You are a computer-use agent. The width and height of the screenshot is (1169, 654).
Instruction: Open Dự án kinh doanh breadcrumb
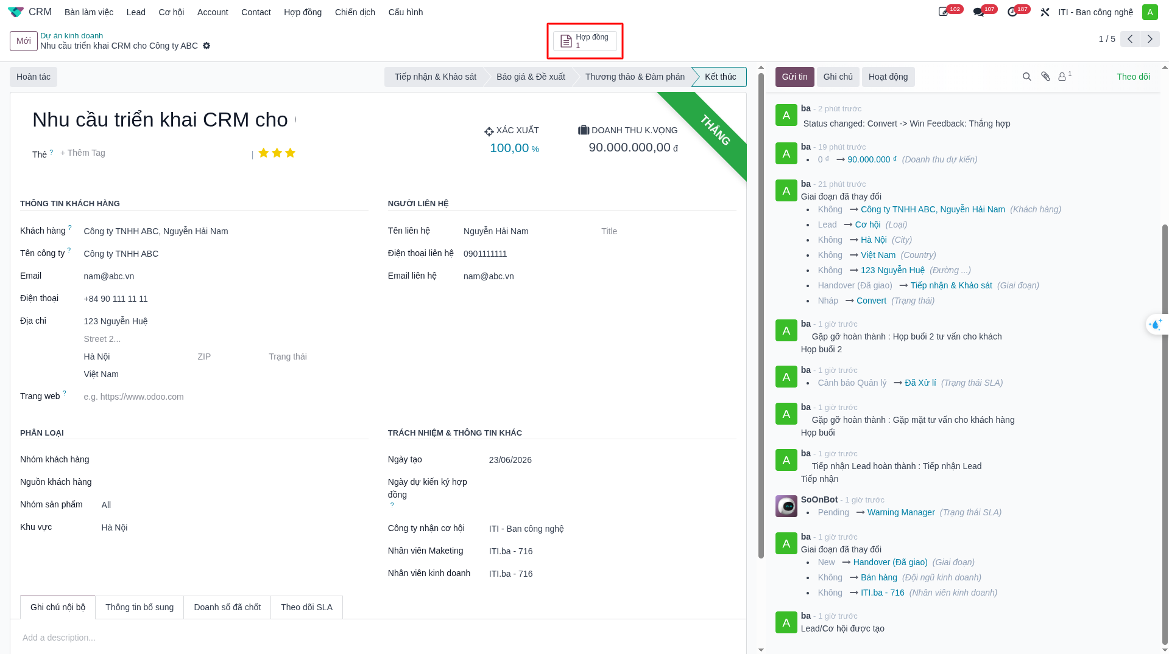click(x=71, y=36)
